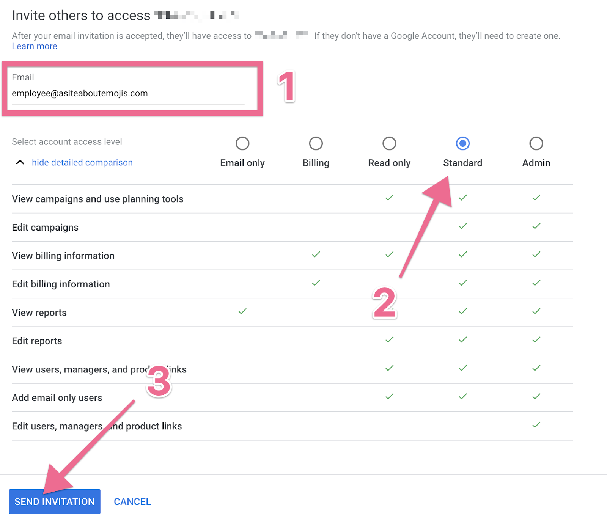Select the Standard access radio button

(462, 143)
